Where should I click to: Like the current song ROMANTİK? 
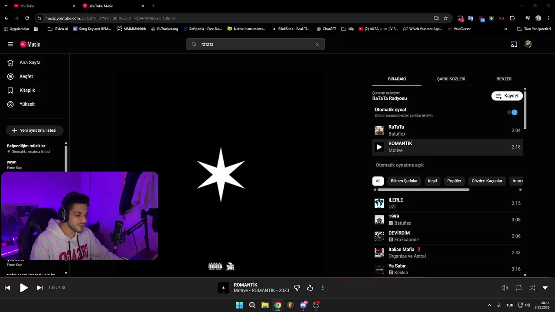tap(310, 288)
